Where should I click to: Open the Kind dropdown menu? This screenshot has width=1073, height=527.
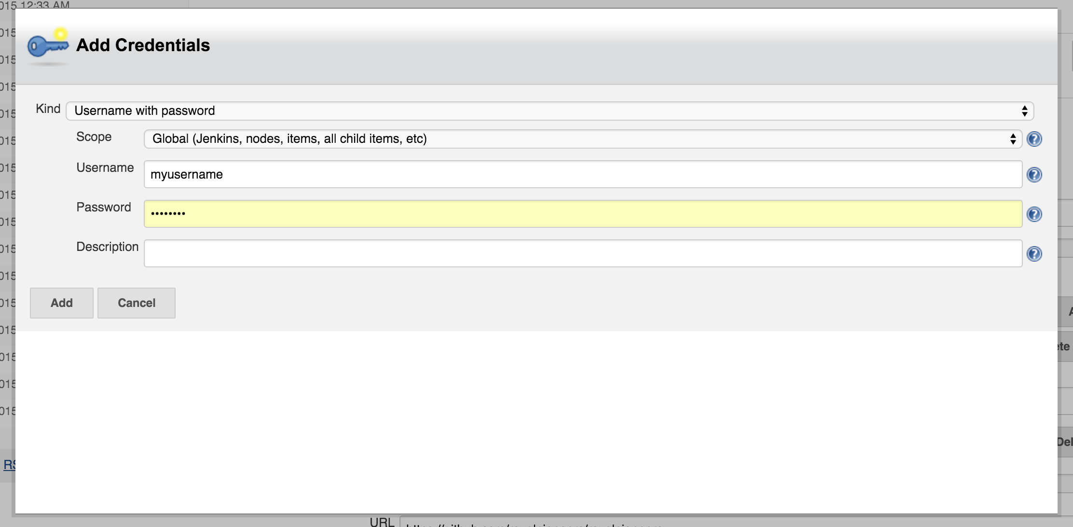tap(550, 111)
